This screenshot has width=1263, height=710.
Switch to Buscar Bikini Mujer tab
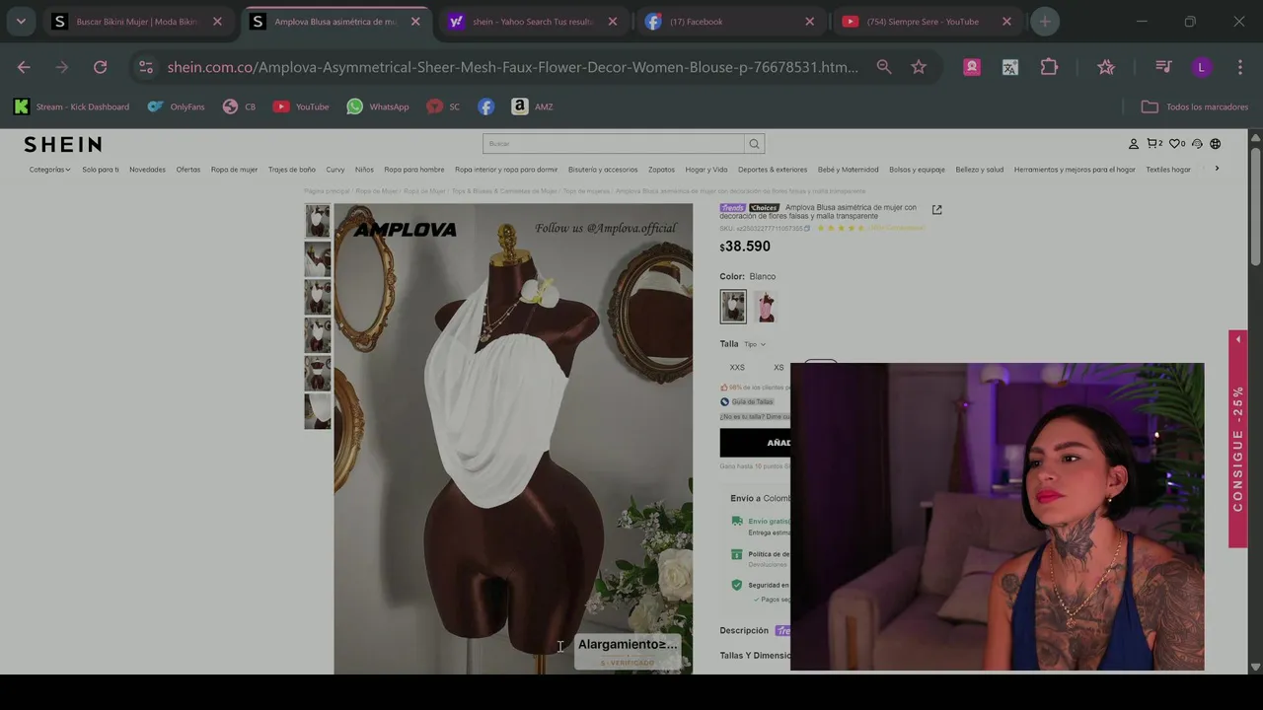[x=136, y=22]
